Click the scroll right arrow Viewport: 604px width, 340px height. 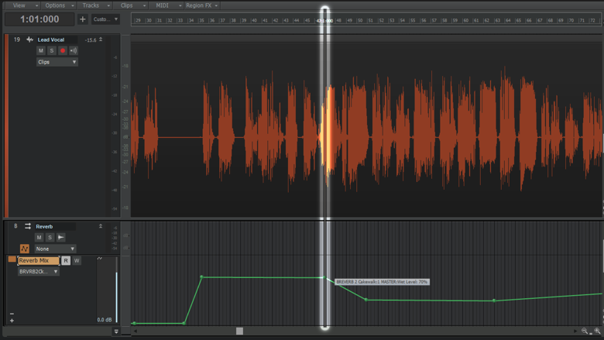pos(575,331)
